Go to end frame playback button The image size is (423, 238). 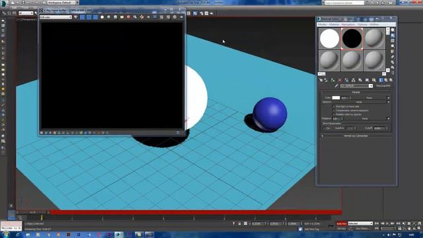coord(398,223)
